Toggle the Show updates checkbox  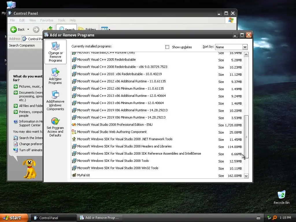[167, 47]
